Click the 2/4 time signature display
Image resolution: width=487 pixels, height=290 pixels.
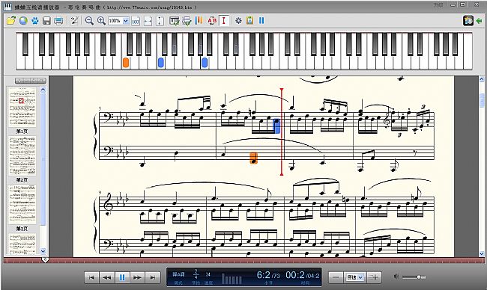pos(196,274)
